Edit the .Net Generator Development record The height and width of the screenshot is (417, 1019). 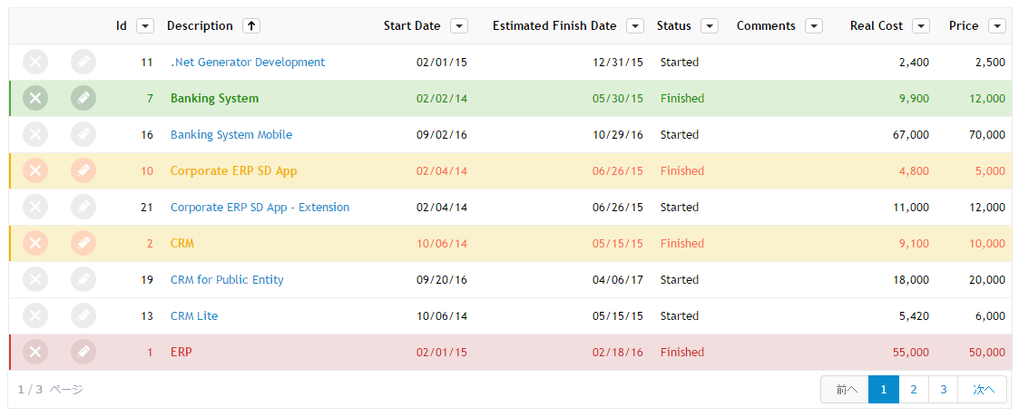tap(83, 63)
